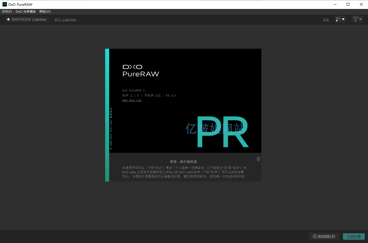Click the license text starting with 本使用许可协议
The height and width of the screenshot is (243, 368).
tap(184, 172)
